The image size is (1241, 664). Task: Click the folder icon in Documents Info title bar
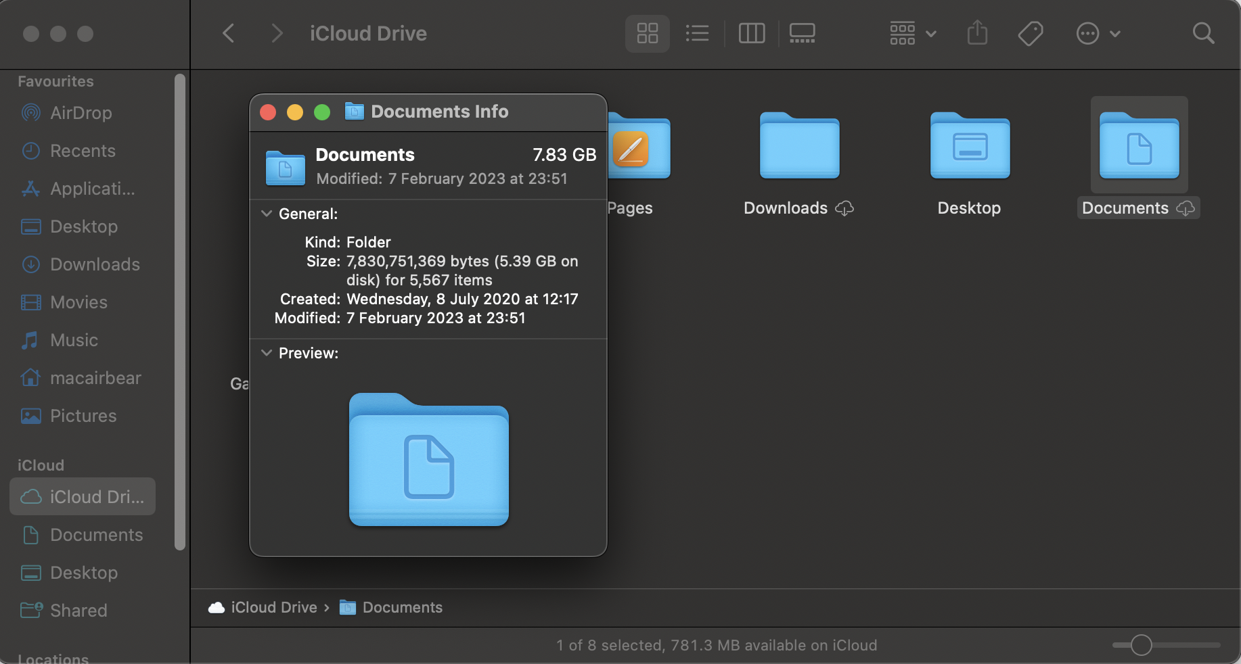click(x=355, y=111)
